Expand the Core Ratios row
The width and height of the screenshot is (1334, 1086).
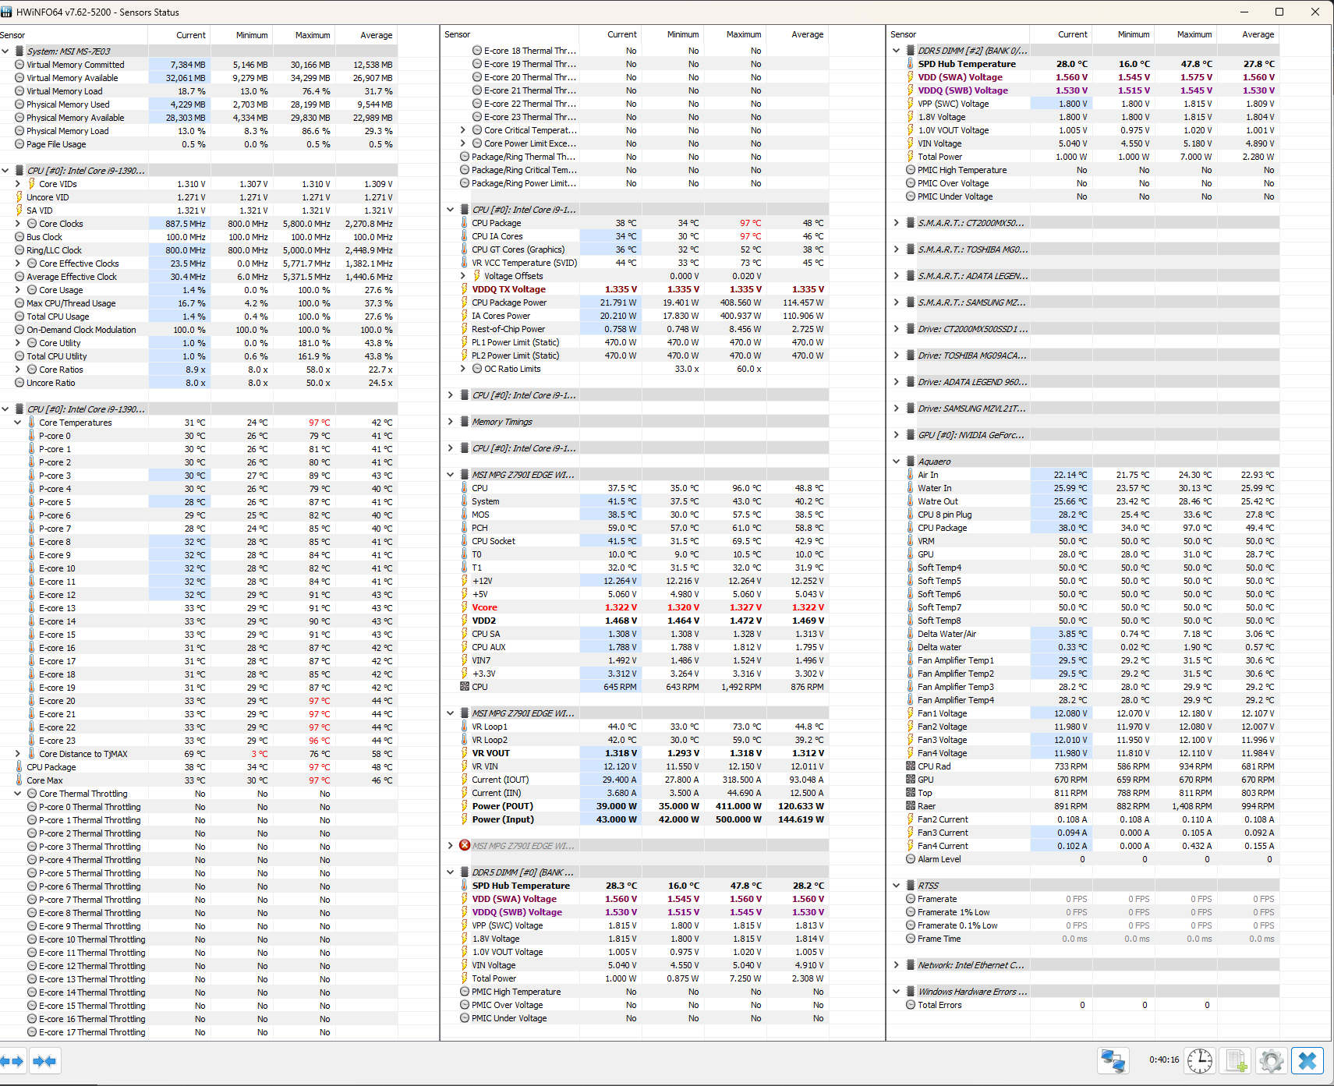click(18, 370)
